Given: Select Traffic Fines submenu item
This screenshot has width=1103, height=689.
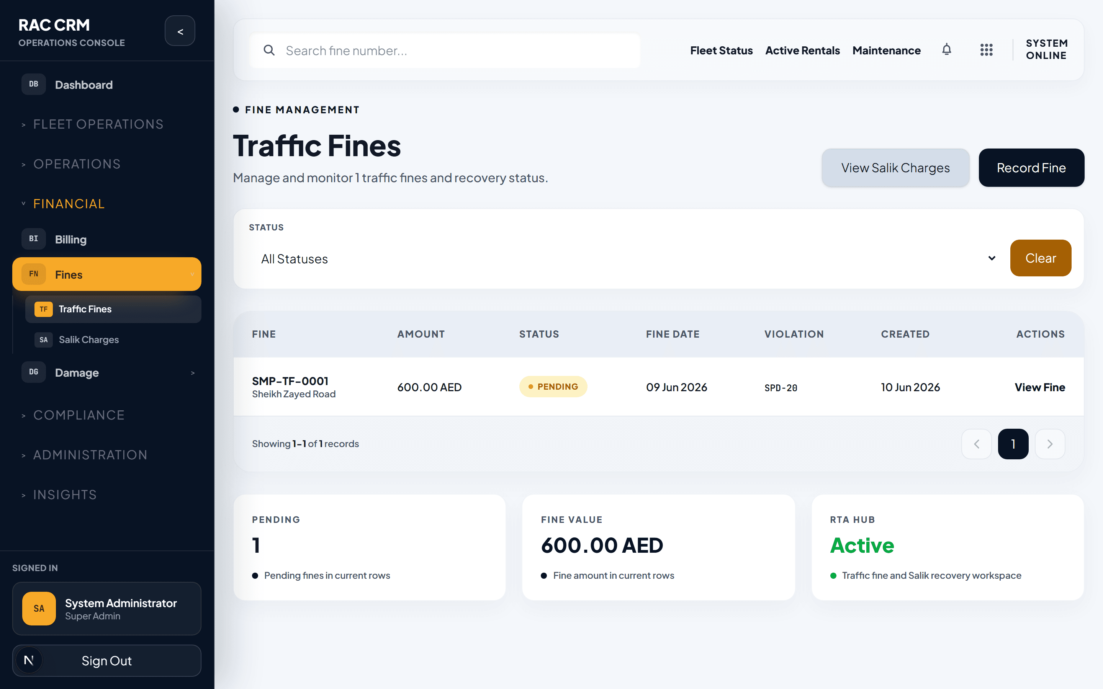Looking at the screenshot, I should [113, 309].
